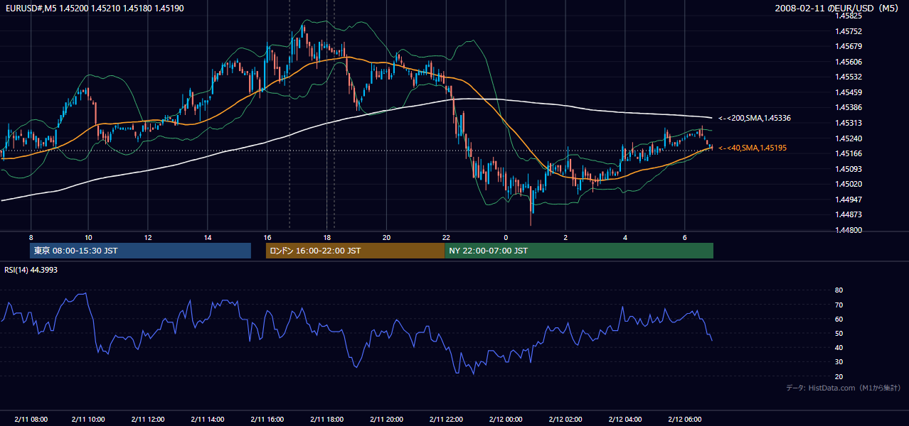This screenshot has width=909, height=426.
Task: Click the 40 SMA 1.45195 label
Action: 753,148
